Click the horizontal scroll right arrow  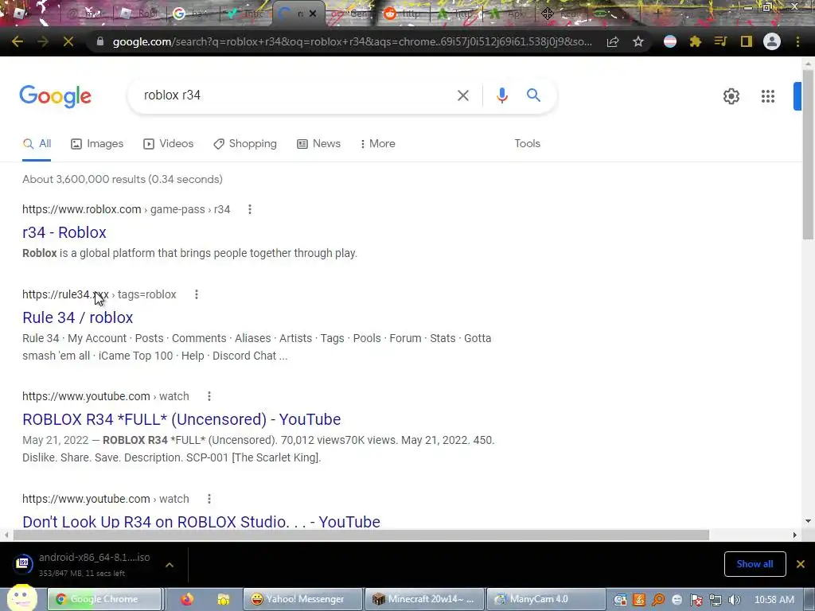click(x=795, y=535)
